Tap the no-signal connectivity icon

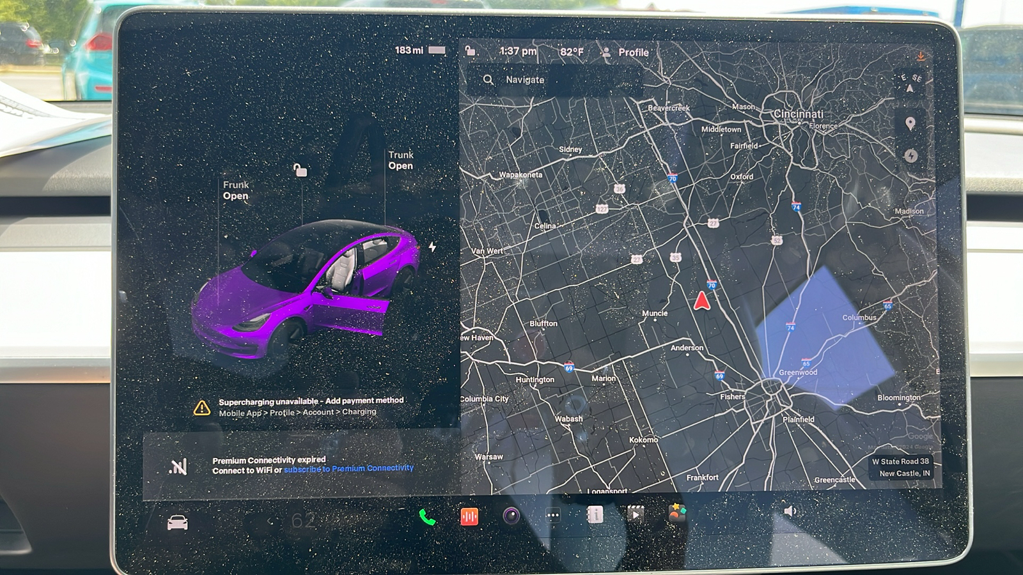[178, 467]
